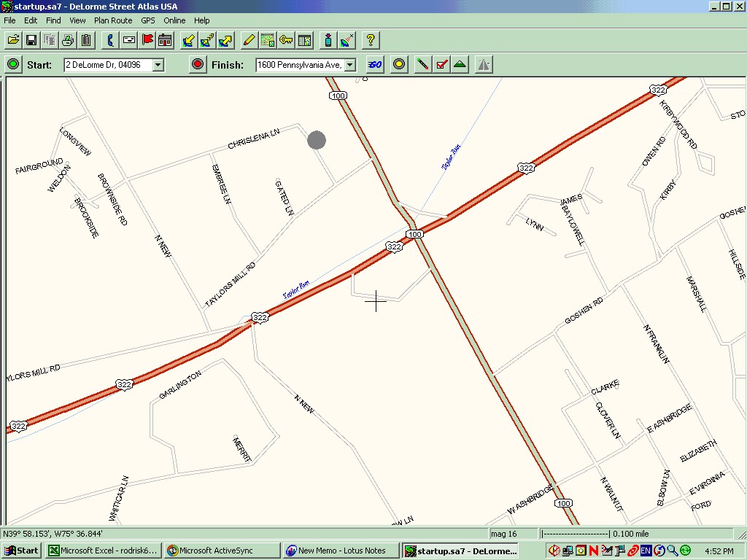Click the yellow key toolbar icon
747x560 pixels.
[x=286, y=41]
